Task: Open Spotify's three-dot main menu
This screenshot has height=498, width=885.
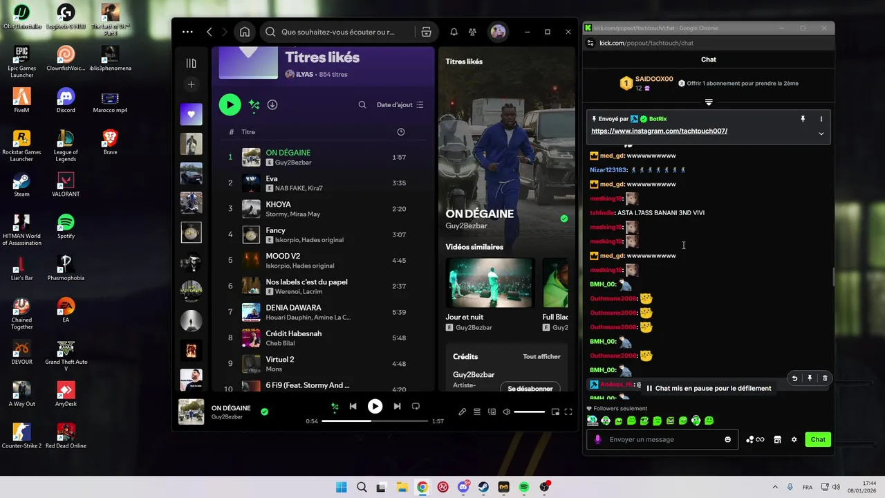Action: click(187, 32)
